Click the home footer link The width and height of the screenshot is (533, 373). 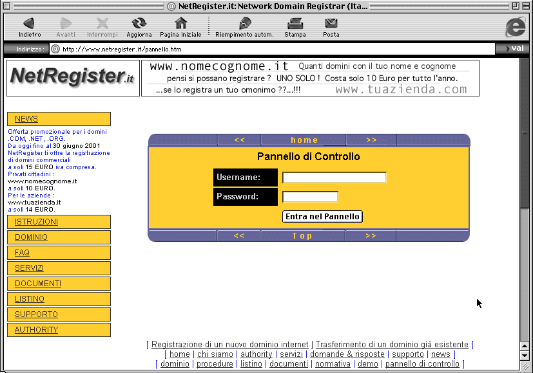pos(179,354)
